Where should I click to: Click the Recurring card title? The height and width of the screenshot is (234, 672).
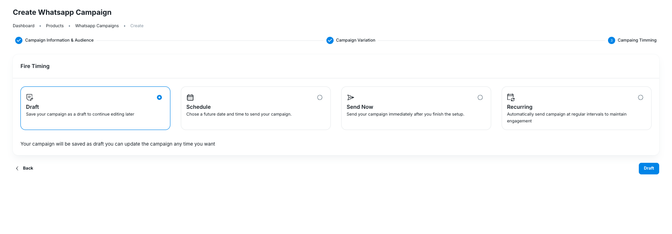pos(520,107)
